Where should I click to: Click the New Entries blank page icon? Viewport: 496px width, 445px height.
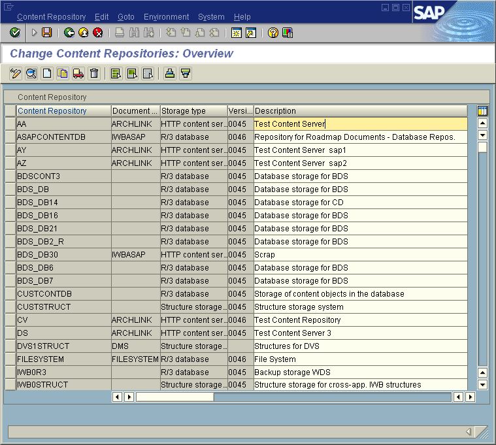[47, 74]
